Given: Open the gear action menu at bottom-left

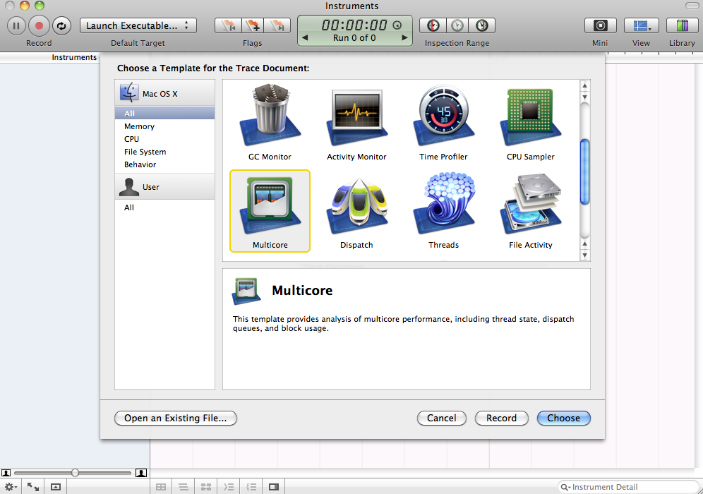Looking at the screenshot, I should tap(11, 487).
